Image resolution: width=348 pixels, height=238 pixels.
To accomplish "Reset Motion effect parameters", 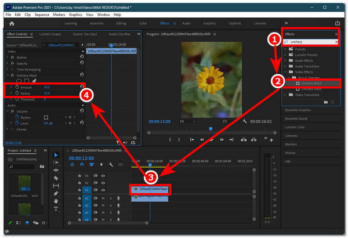I will (82, 57).
